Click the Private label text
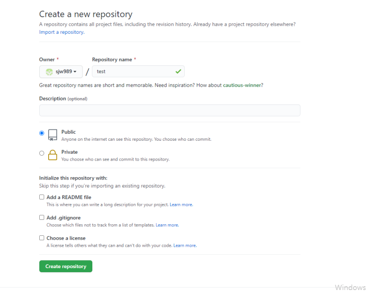 click(x=70, y=152)
